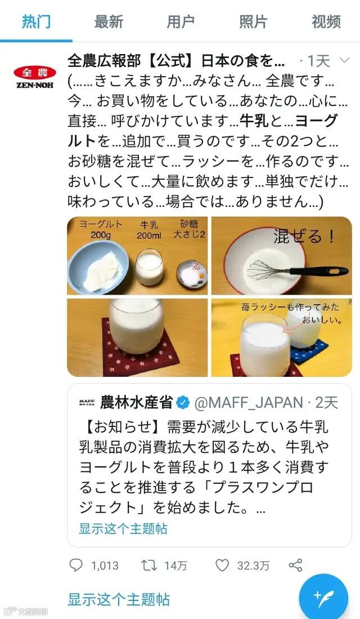Switch to the 最新 tab
Screen dimensions: 360x619
(x=109, y=21)
